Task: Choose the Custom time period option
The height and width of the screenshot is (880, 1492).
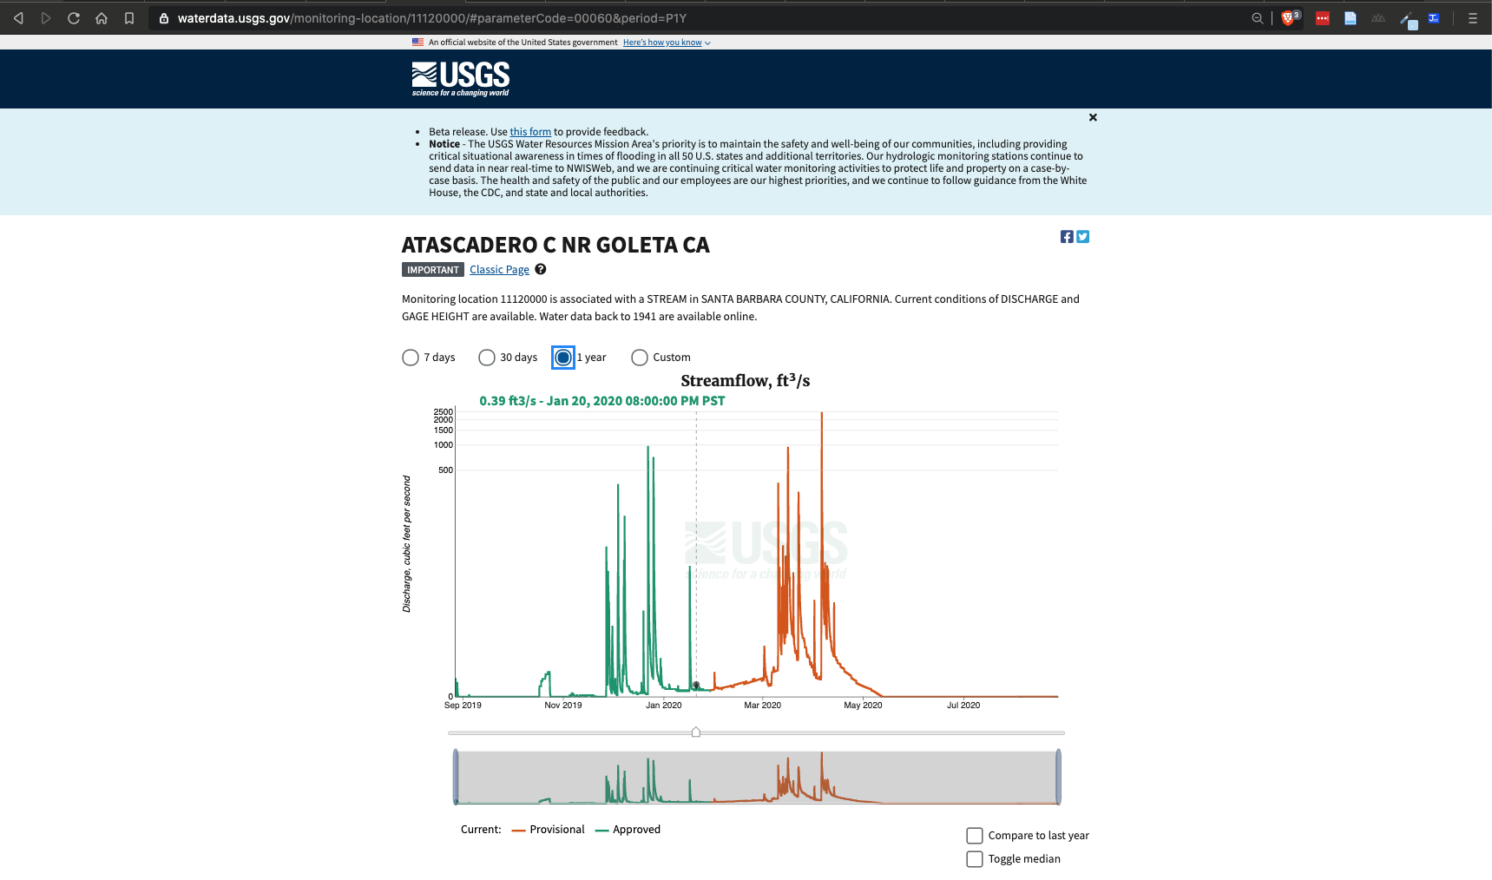Action: pyautogui.click(x=640, y=358)
